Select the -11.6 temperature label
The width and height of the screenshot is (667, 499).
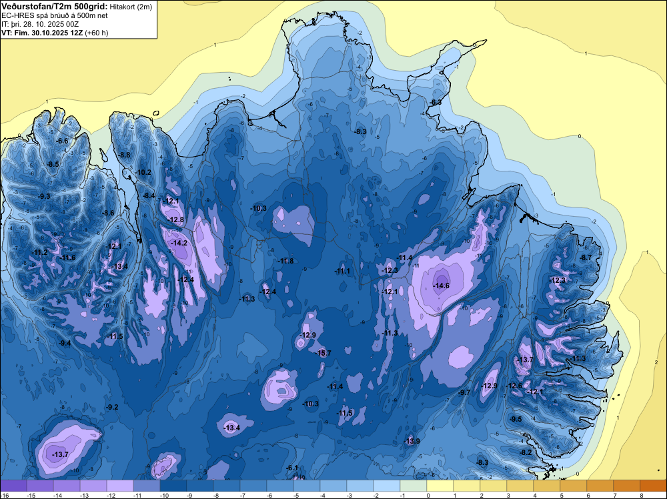click(67, 258)
